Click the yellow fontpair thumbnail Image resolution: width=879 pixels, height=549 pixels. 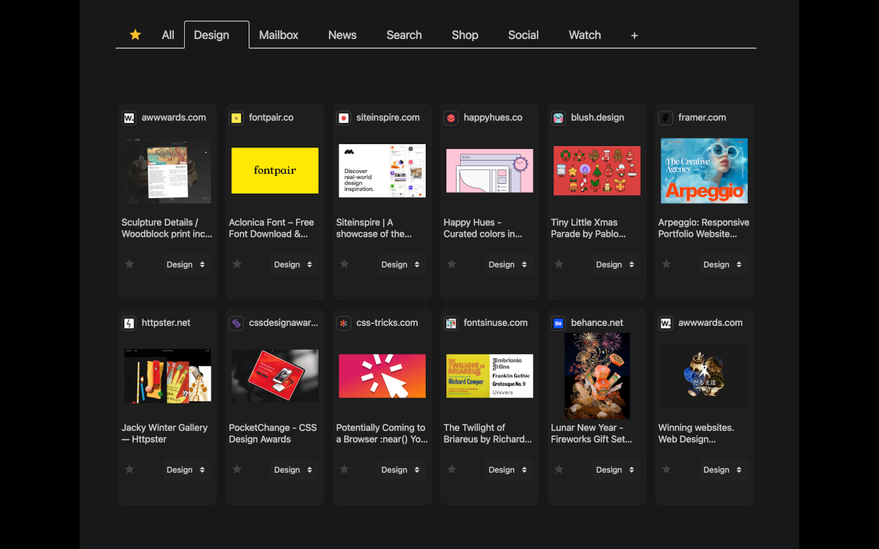point(275,170)
